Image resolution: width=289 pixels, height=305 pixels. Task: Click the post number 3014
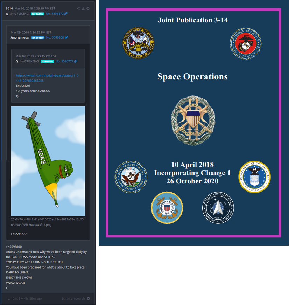(9, 8)
